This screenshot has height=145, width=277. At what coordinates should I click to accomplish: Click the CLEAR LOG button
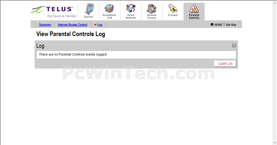(225, 64)
